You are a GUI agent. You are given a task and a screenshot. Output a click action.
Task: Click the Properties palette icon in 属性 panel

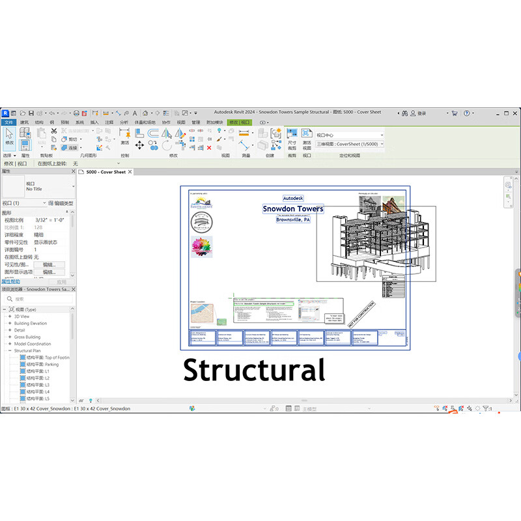pos(25,145)
